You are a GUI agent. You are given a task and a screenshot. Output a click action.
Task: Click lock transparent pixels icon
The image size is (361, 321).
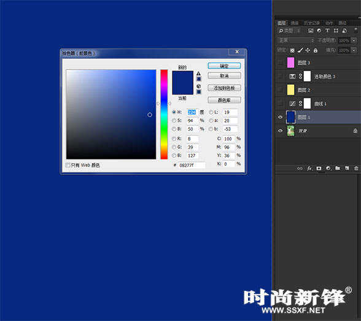[x=292, y=50]
